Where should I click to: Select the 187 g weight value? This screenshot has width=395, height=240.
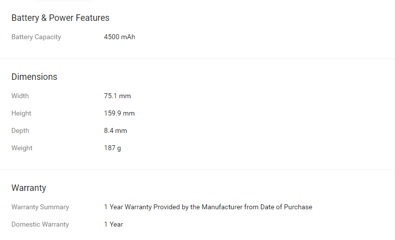(x=113, y=148)
